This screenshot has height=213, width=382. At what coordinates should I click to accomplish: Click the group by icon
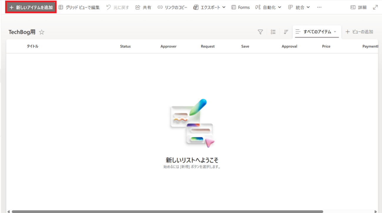273,32
